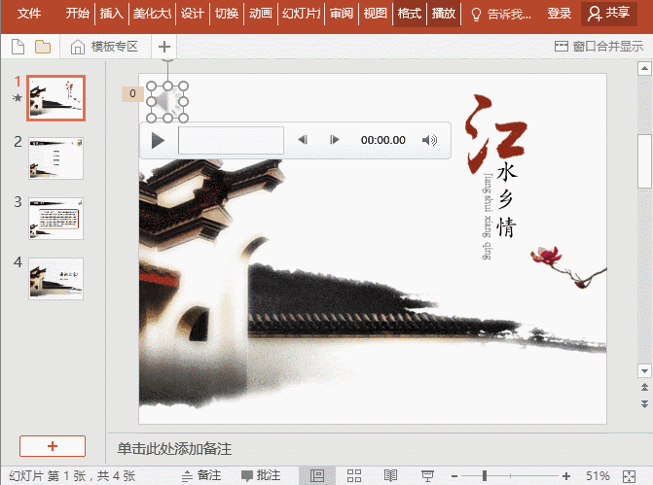The height and width of the screenshot is (485, 653).
Task: Click the notes area 单击此处添加备注
Action: click(x=174, y=449)
